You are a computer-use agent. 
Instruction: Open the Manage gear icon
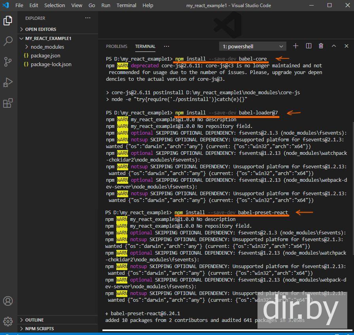8,321
